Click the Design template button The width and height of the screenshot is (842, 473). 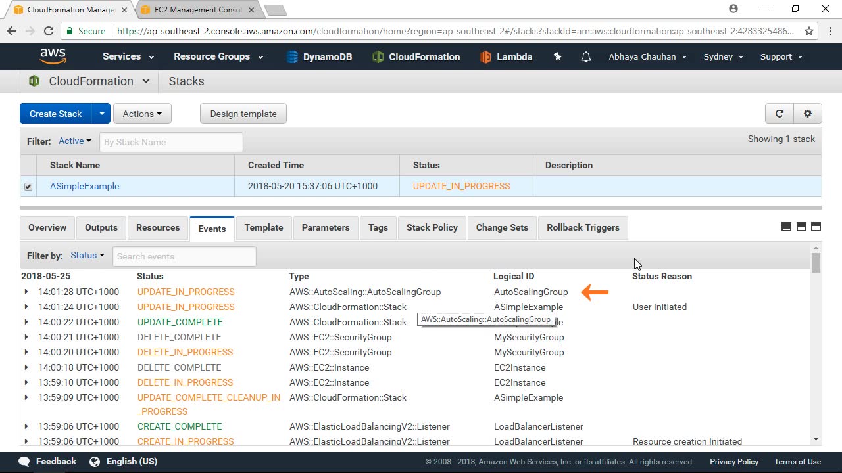[x=243, y=114]
